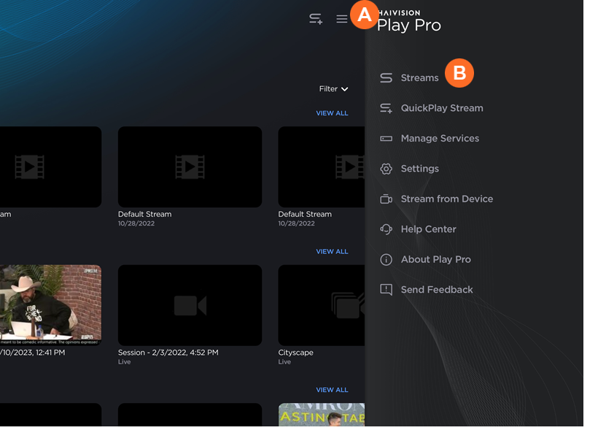The width and height of the screenshot is (598, 441).
Task: Open the Session 2/3/2022 live stream thumbnail
Action: pos(190,304)
